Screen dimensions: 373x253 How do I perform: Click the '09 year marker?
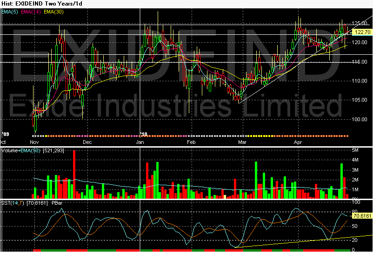[6, 134]
